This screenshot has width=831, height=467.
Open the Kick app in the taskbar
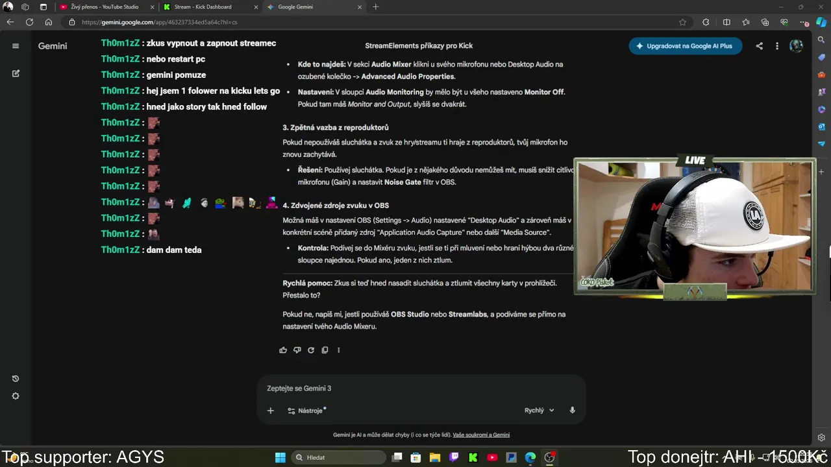pyautogui.click(x=473, y=457)
